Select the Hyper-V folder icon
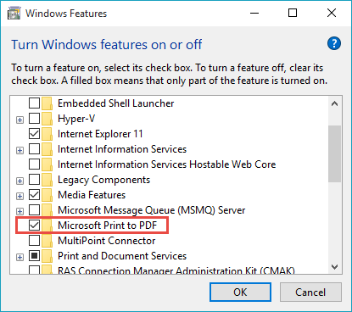This screenshot has height=312, width=352. pyautogui.click(x=47, y=119)
